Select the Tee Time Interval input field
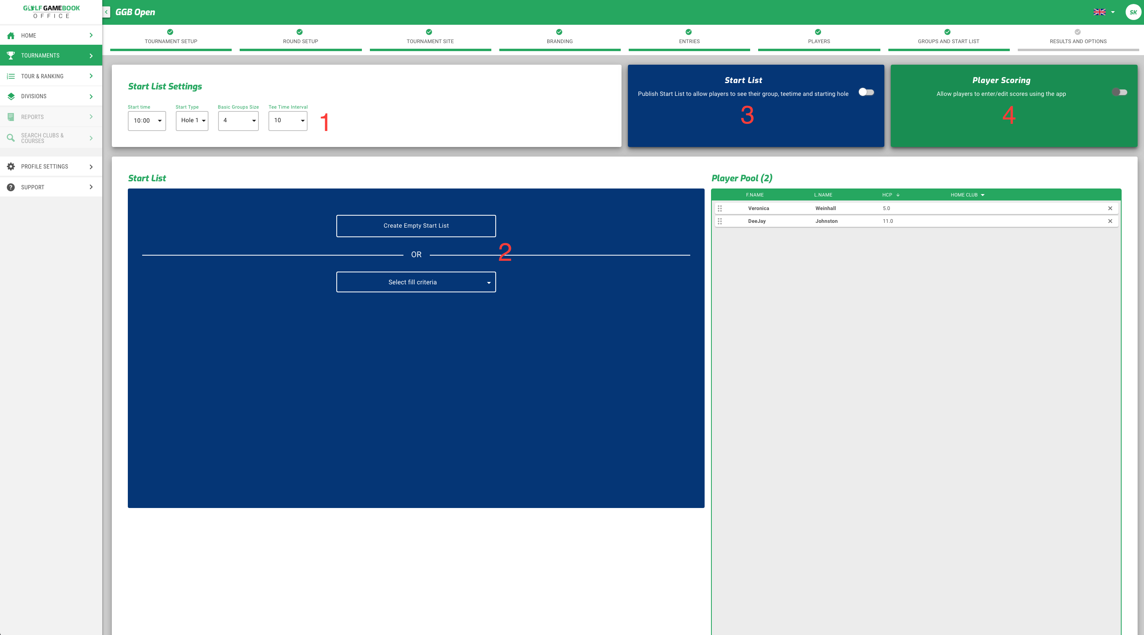 coord(288,121)
